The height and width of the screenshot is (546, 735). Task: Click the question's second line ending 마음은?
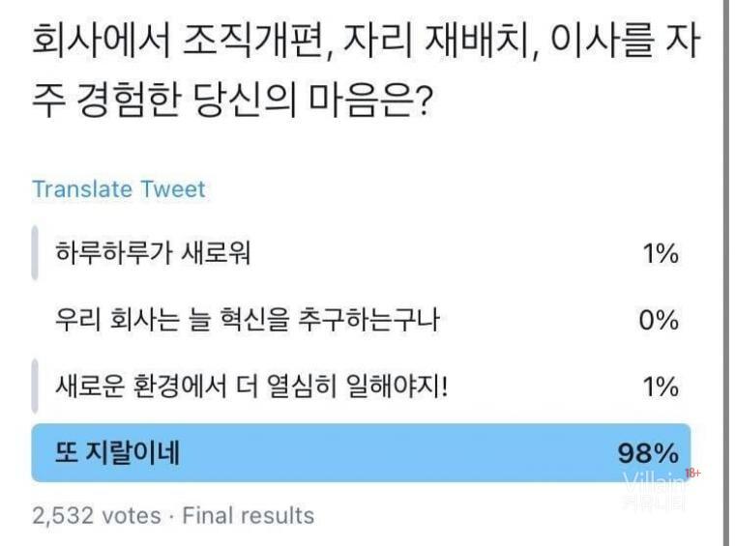232,101
